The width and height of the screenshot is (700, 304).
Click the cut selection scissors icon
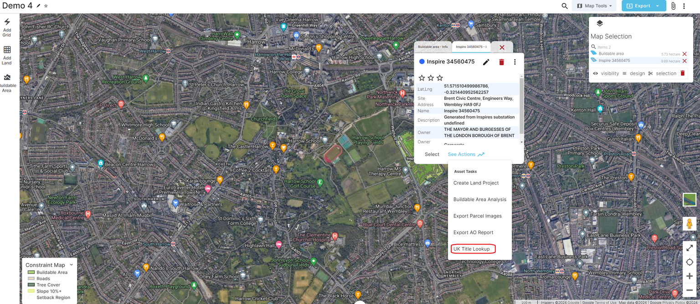pyautogui.click(x=651, y=73)
